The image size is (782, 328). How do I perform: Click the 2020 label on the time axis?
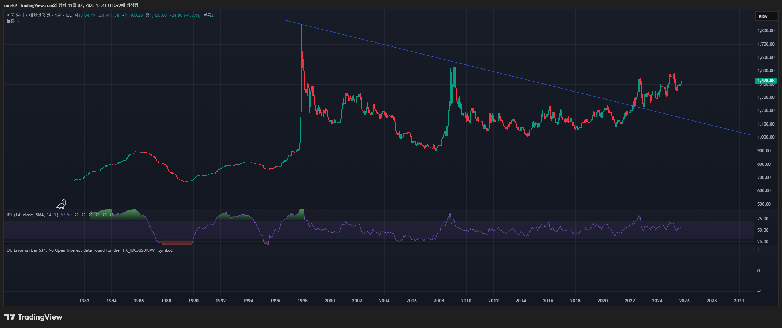(x=603, y=301)
